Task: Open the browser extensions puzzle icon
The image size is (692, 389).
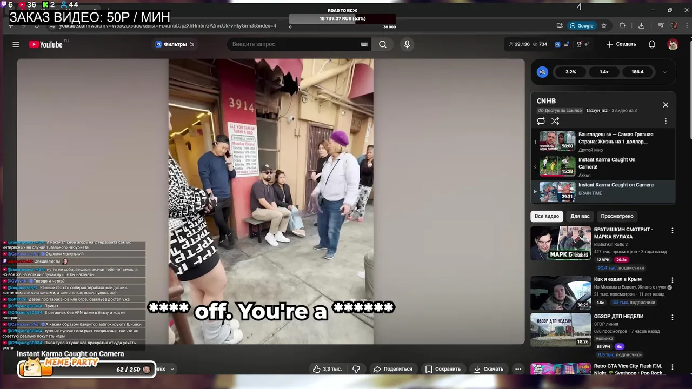Action: (622, 25)
